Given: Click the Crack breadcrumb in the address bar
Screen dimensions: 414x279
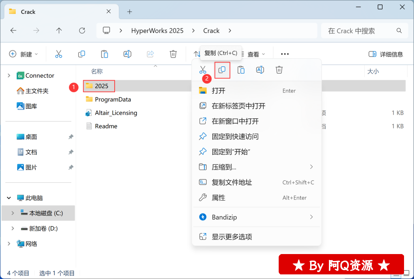Looking at the screenshot, I should 211,31.
